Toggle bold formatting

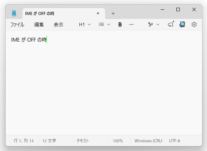120,24
